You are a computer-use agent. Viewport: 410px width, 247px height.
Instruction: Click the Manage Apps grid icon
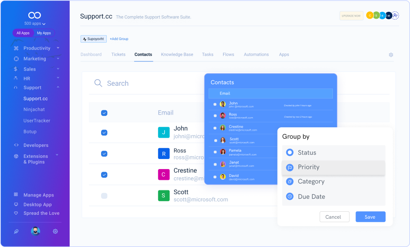pos(16,195)
